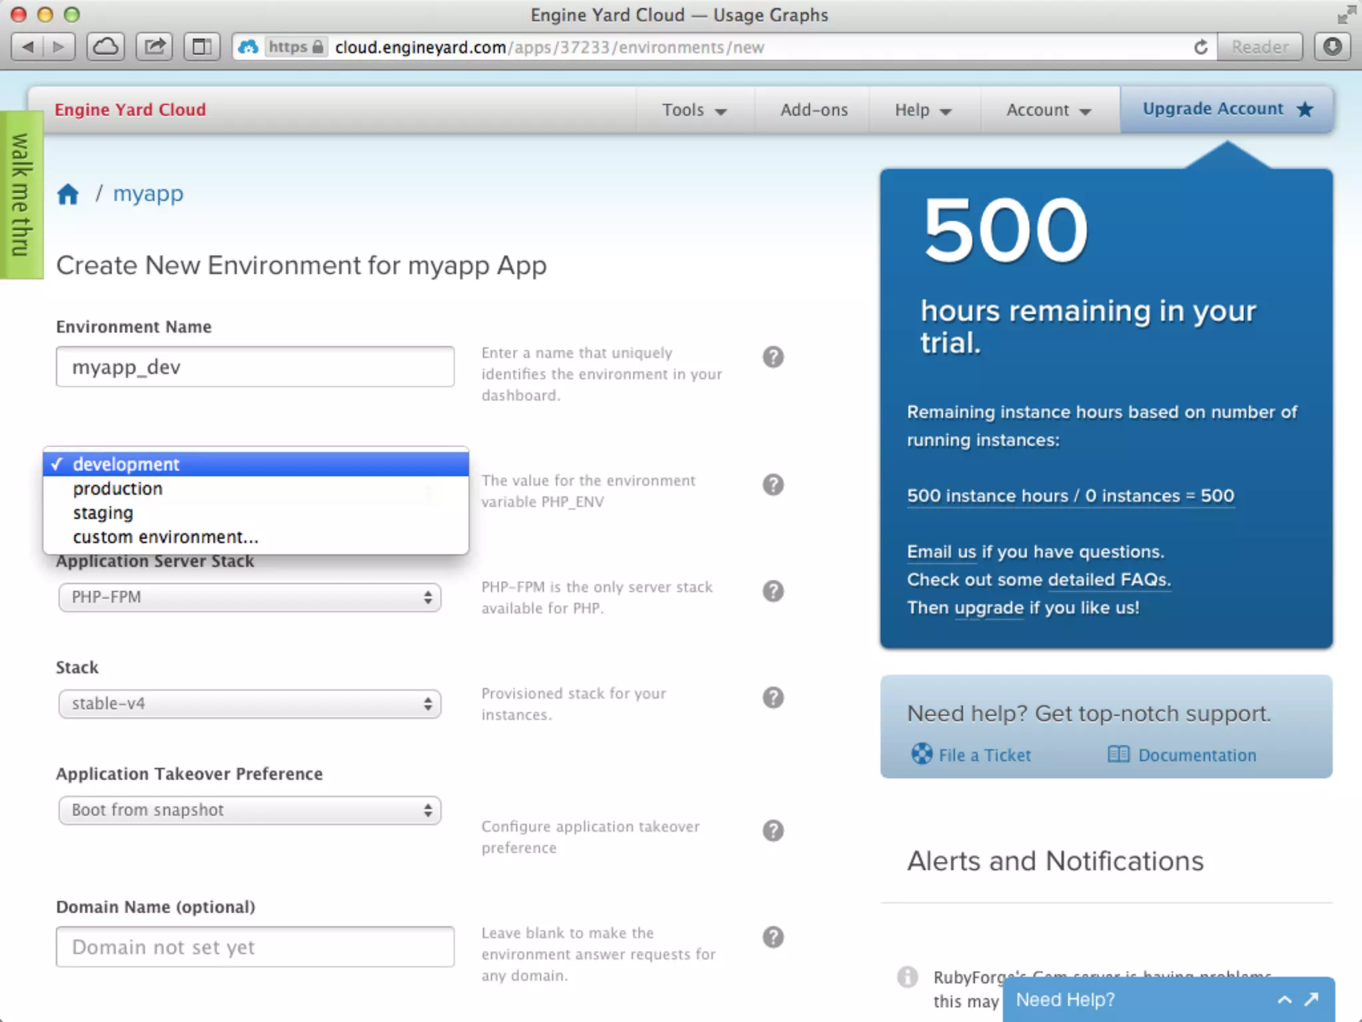Reload the page with refresh icon
The height and width of the screenshot is (1022, 1362).
click(x=1200, y=47)
